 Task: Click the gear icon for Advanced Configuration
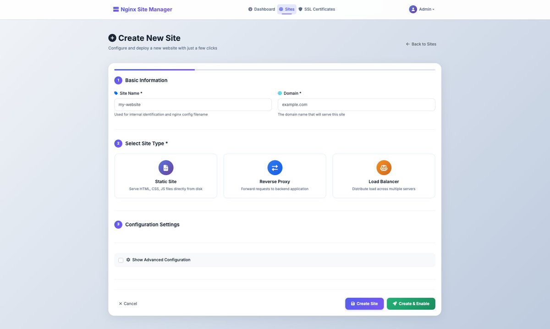(128, 260)
